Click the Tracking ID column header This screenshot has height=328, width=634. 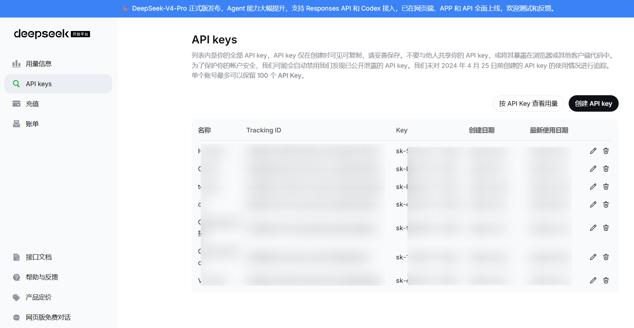coord(264,130)
